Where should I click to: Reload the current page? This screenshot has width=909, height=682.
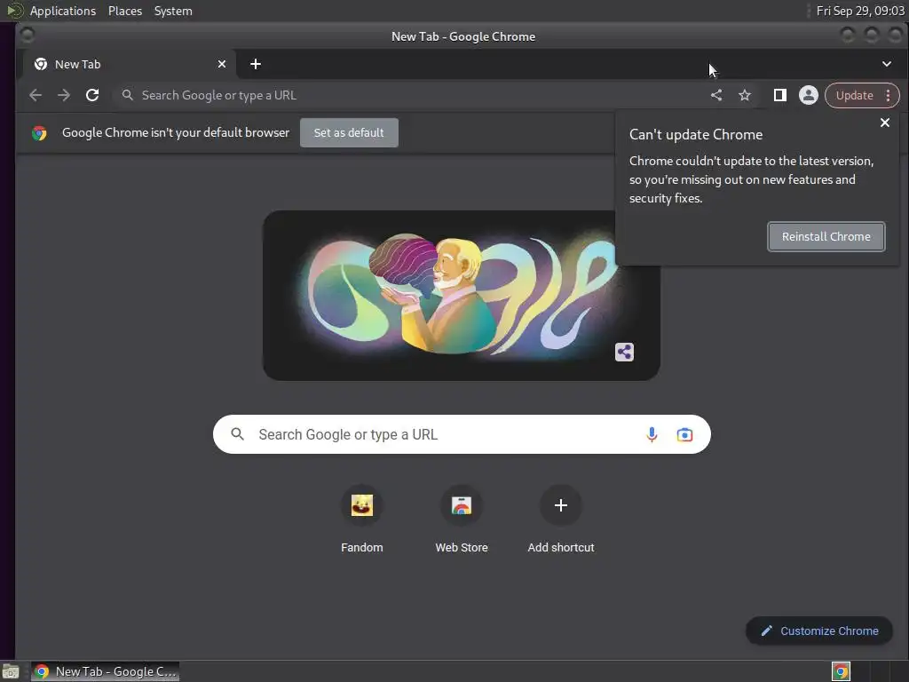point(92,95)
